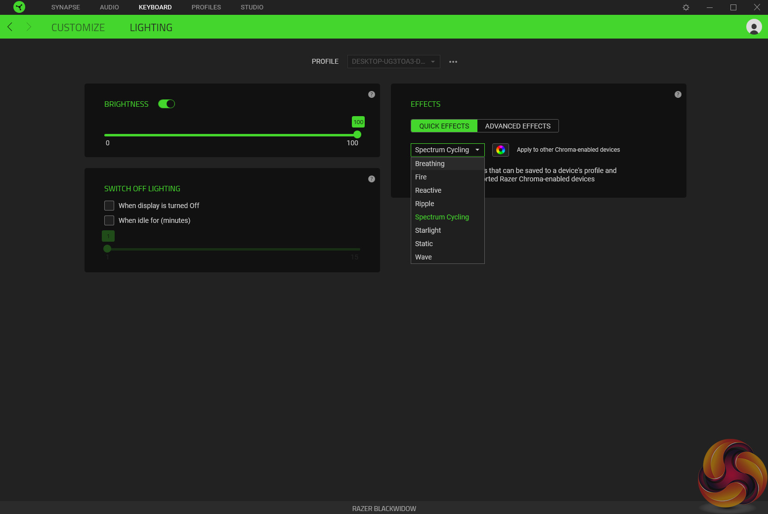The image size is (768, 514).
Task: Click the brightness slider handle
Action: click(357, 135)
